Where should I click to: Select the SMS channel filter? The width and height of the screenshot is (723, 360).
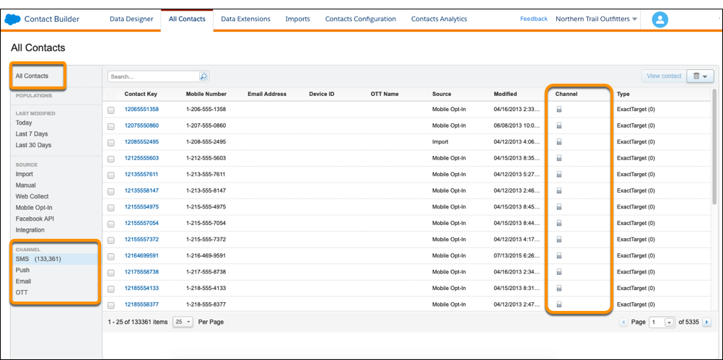[x=55, y=259]
